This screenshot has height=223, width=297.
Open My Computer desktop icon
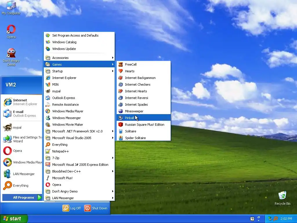click(x=11, y=8)
